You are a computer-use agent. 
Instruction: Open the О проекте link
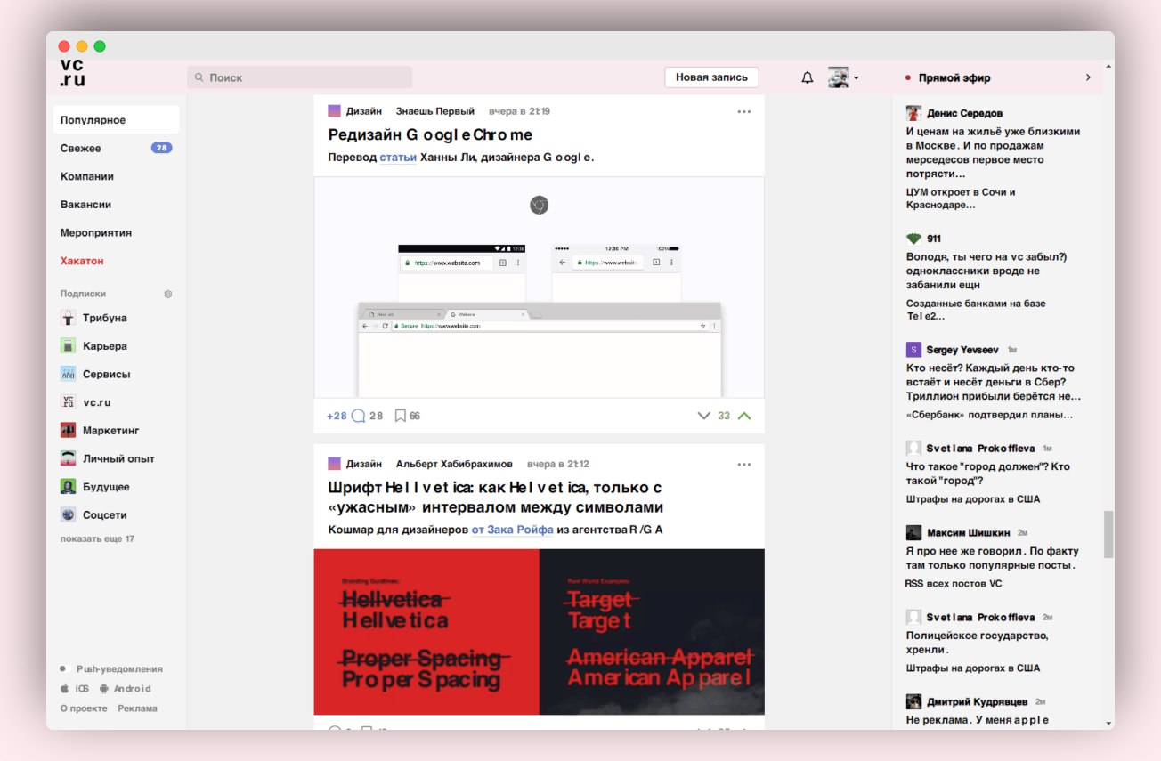[84, 708]
